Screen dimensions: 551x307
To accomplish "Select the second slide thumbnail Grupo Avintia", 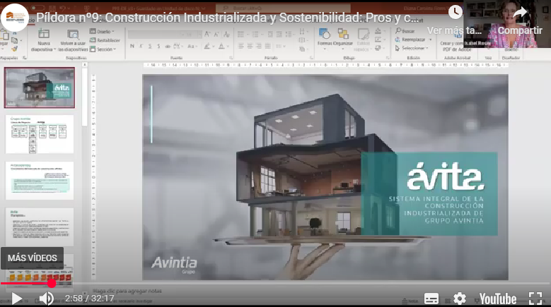I will point(40,135).
